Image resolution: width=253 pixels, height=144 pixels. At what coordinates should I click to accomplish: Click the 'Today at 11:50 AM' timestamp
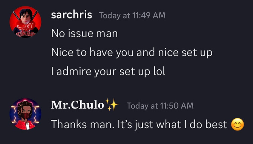coord(160,106)
